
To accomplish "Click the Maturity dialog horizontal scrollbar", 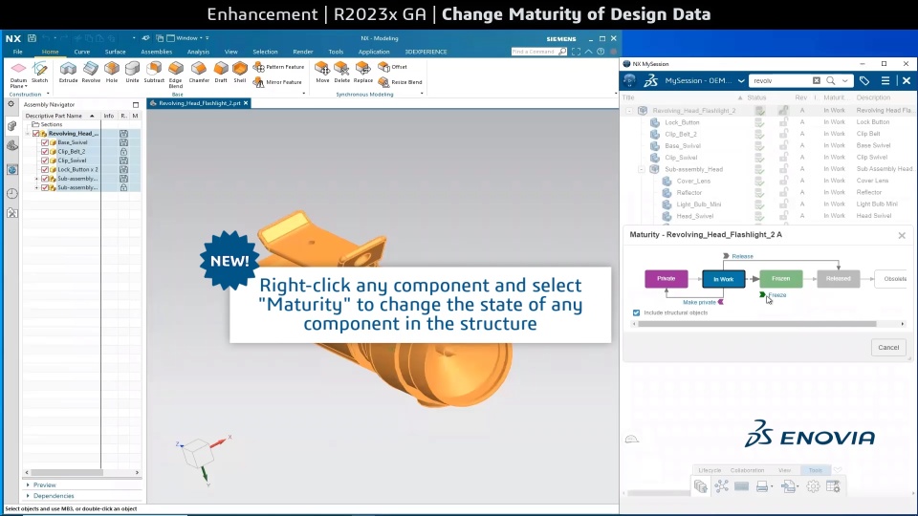I will (757, 324).
